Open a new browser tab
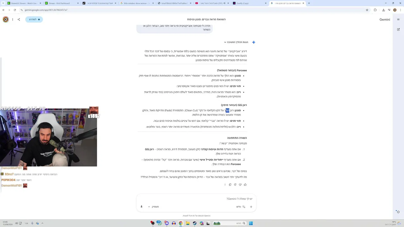 pyautogui.click(x=309, y=3)
